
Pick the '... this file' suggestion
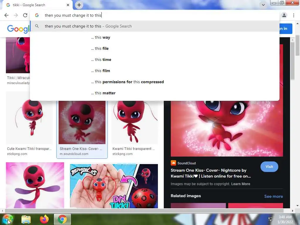[155, 48]
